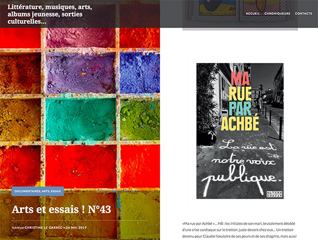Open the Accueil menu item
The width and height of the screenshot is (318, 240).
[252, 14]
